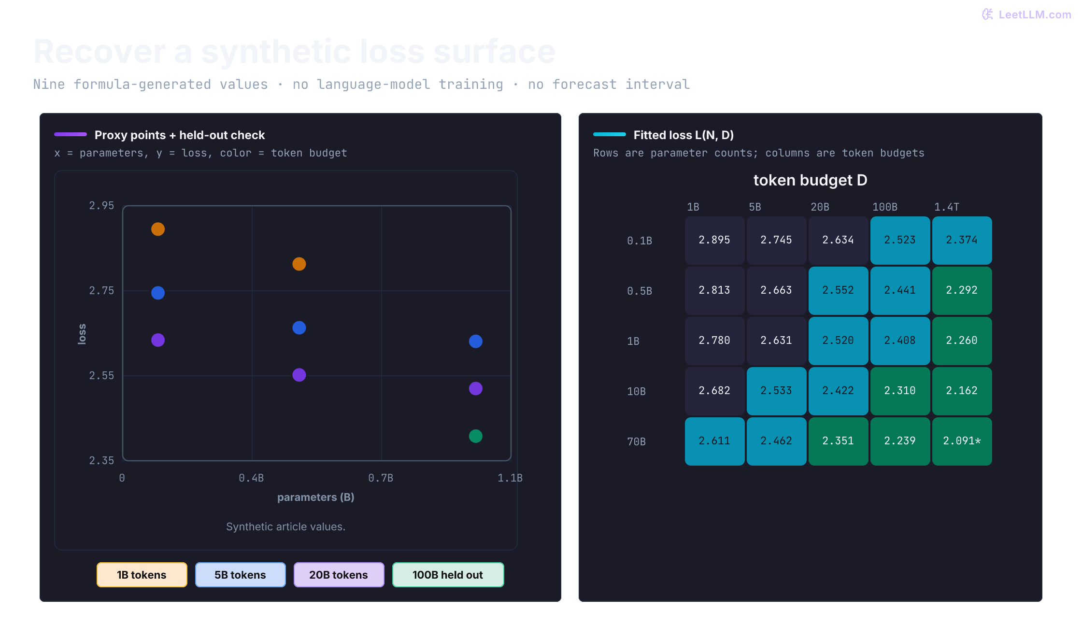Click heatmap cell 2.520
This screenshot has height=625, width=1082.
point(839,341)
